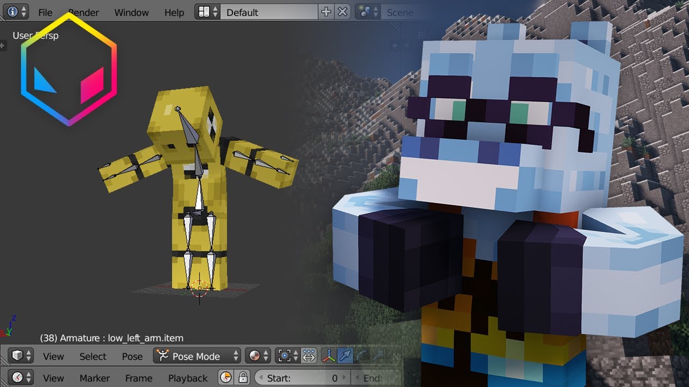The image size is (689, 387).
Task: Open the Select menu
Action: (x=93, y=356)
